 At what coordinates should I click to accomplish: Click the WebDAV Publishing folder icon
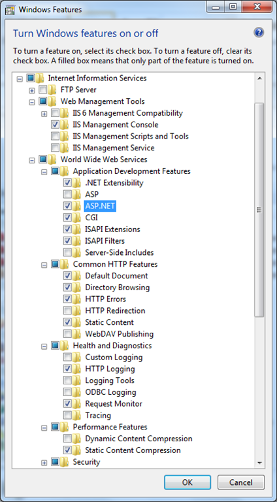[x=76, y=334]
